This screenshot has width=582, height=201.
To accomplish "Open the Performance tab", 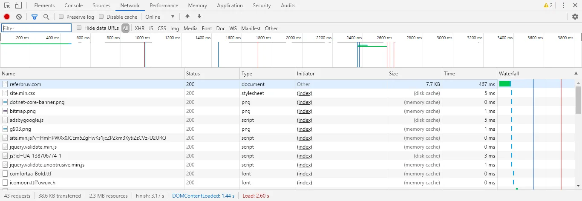I will [164, 6].
